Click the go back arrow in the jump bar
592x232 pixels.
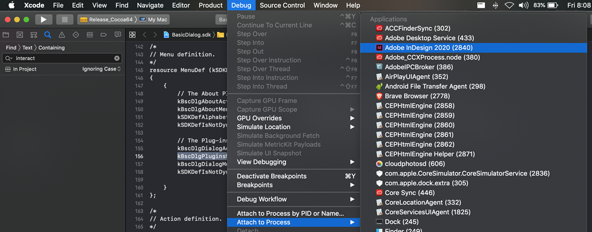(x=144, y=35)
